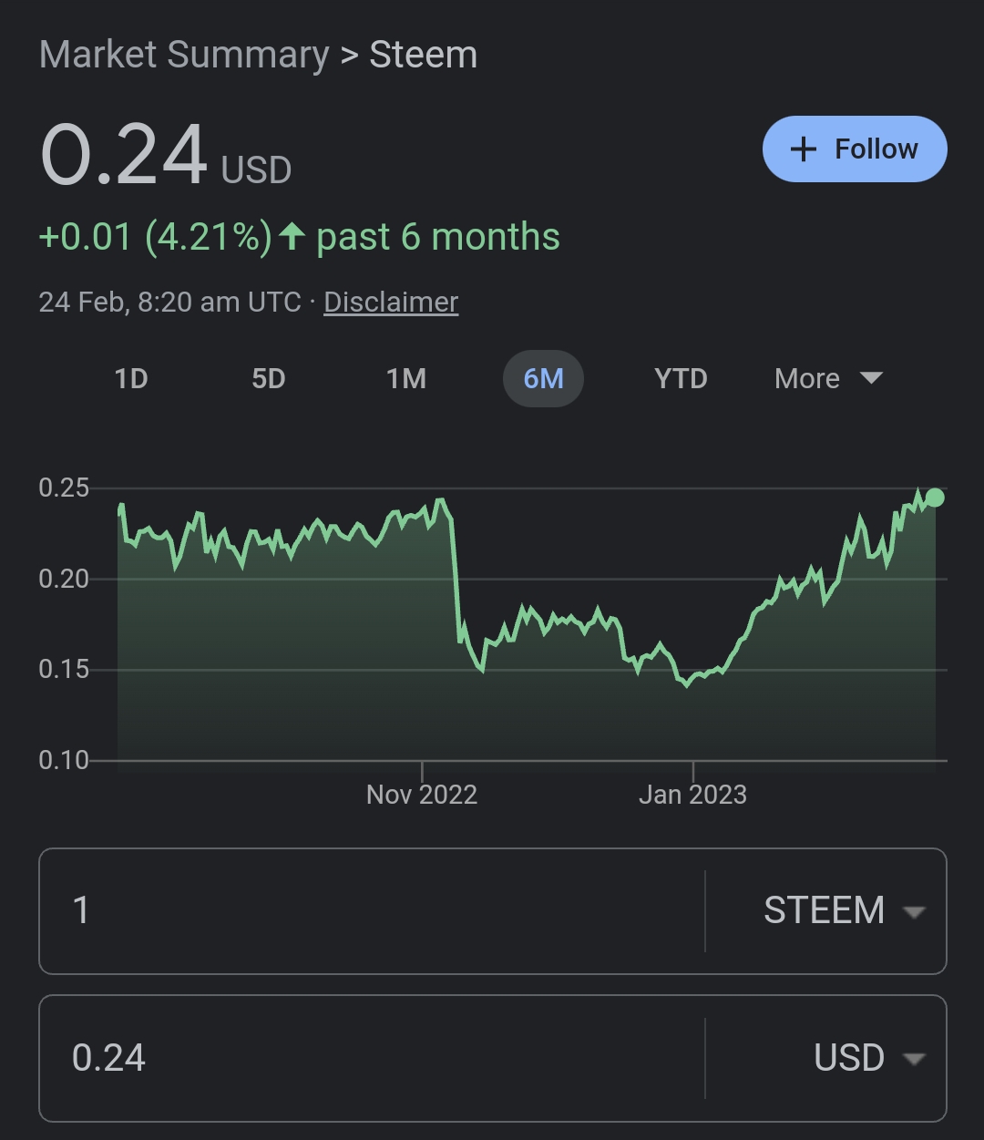Click the Steem title in the breadcrumb
Viewport: 984px width, 1140px height.
tap(423, 55)
